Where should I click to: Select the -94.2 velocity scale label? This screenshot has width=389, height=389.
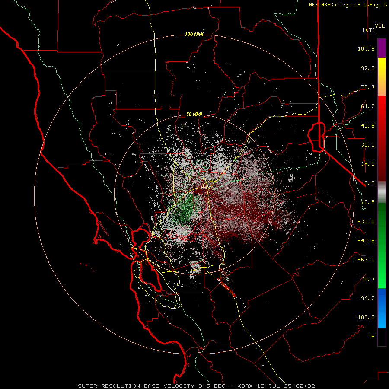366,298
